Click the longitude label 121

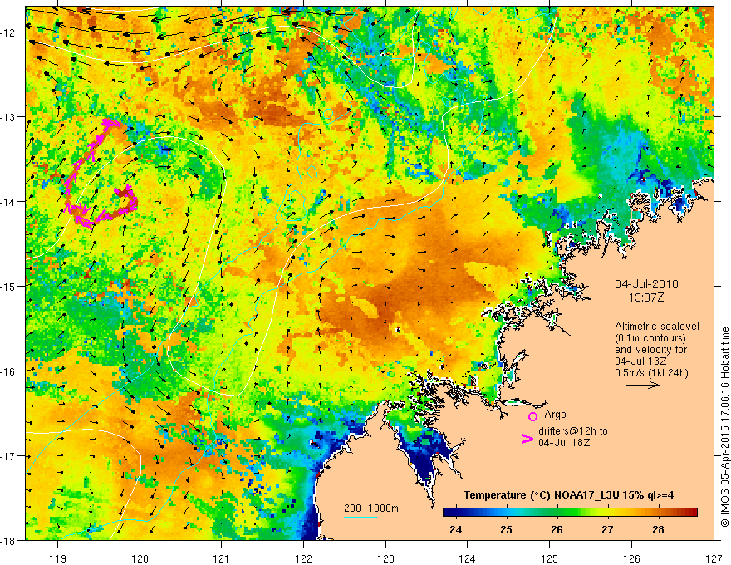[x=222, y=558]
